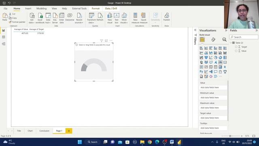
Task: Open the Analytics magnifier tab
Action: coord(224,40)
